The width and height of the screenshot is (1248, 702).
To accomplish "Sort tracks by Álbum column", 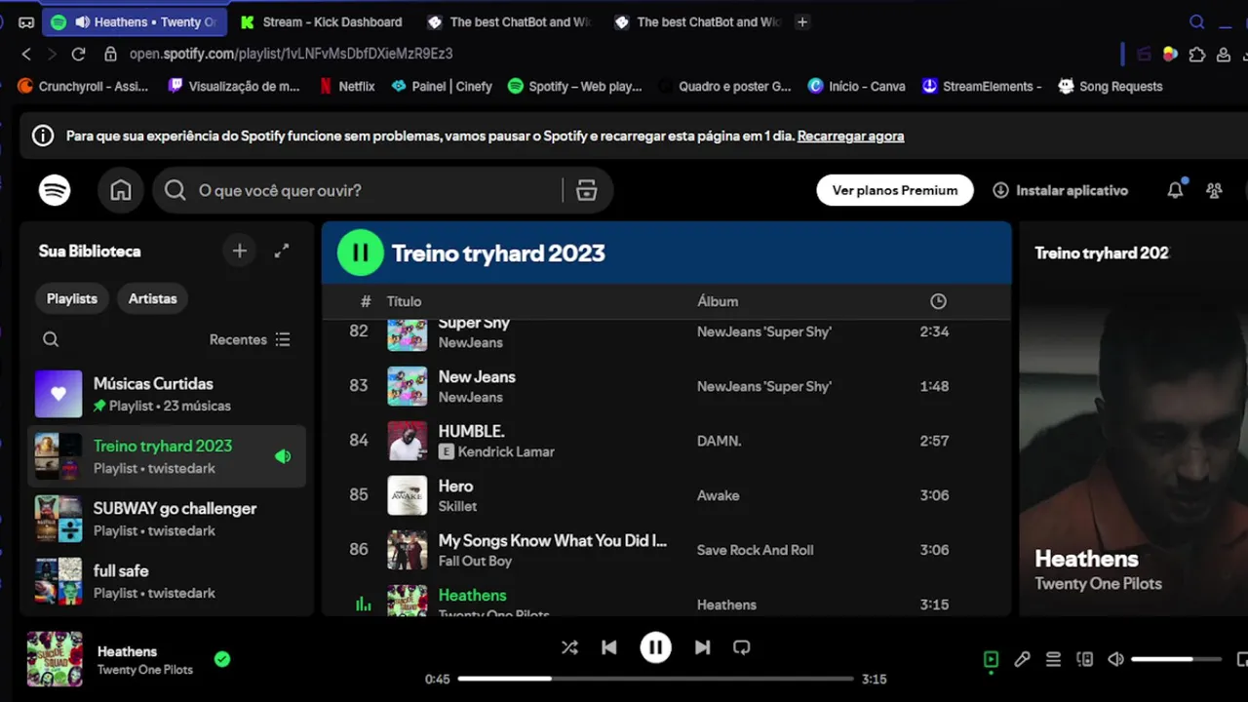I will click(x=718, y=301).
